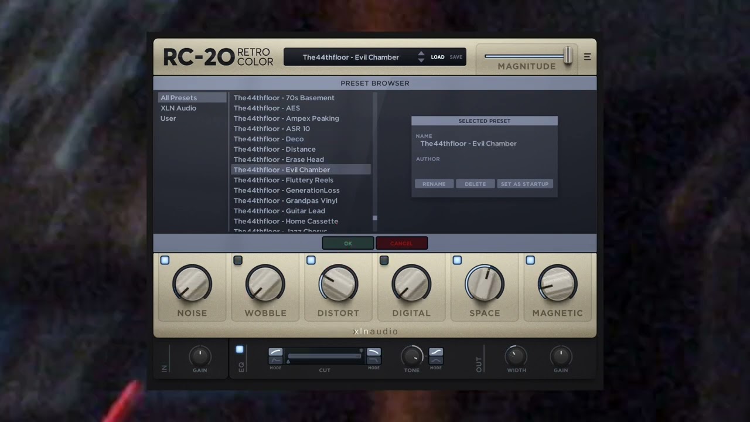
Task: Confirm with the green OK button
Action: (x=348, y=243)
